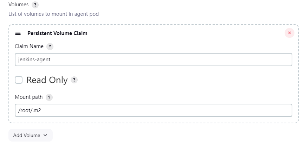This screenshot has width=305, height=144.
Task: Place cursor after /root/.m2 text
Action: (41, 110)
